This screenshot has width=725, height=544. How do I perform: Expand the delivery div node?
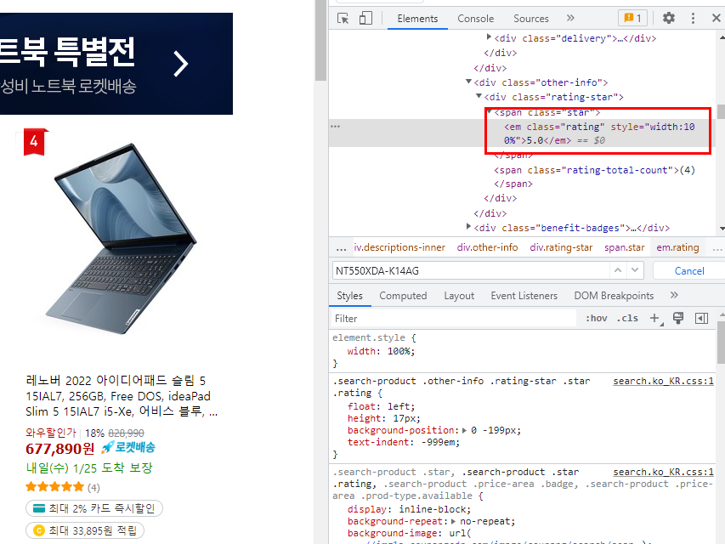[x=490, y=37]
